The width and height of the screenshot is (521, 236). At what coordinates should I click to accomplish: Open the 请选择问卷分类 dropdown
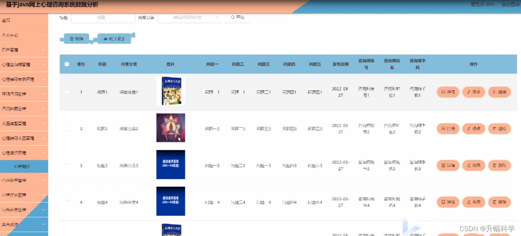[190, 17]
